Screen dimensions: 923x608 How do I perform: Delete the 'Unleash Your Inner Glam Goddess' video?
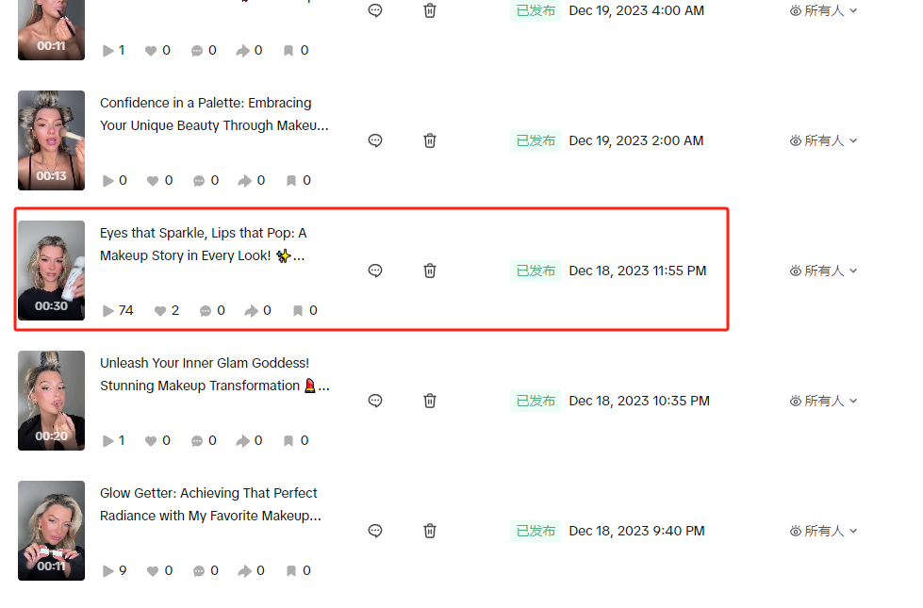tap(430, 401)
